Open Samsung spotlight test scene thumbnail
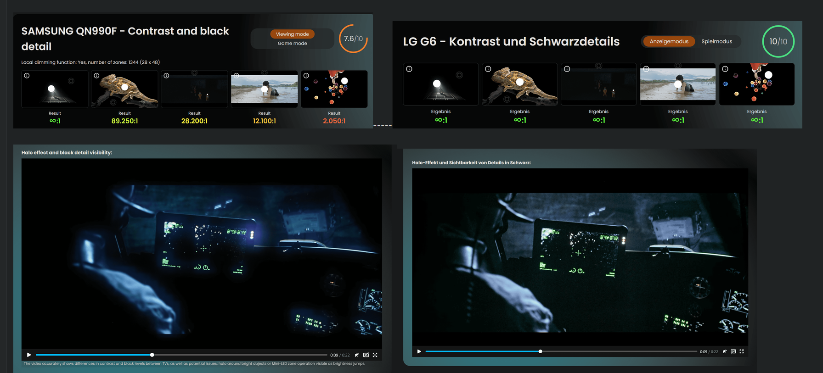Viewport: 823px width, 373px height. click(55, 89)
